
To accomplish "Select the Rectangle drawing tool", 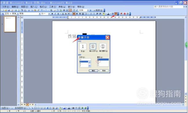I will [x=35, y=108].
